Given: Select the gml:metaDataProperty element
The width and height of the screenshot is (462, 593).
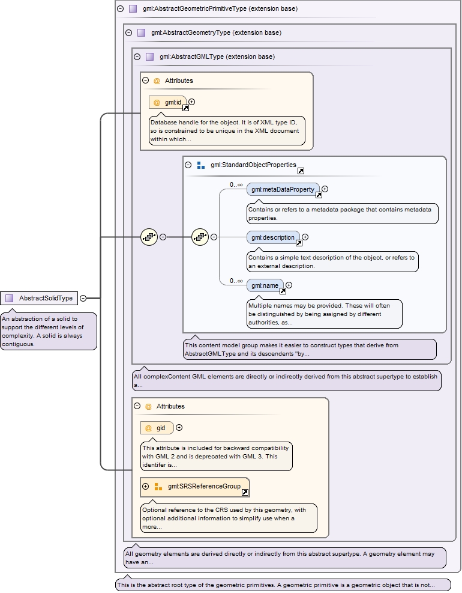Looking at the screenshot, I should (x=283, y=189).
